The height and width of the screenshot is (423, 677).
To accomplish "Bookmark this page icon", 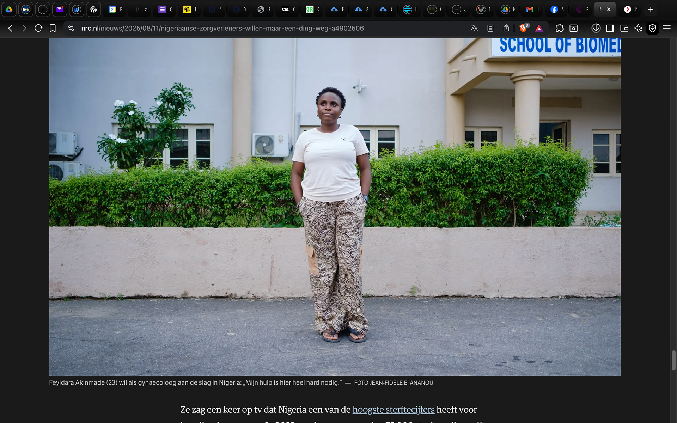I will (x=53, y=28).
